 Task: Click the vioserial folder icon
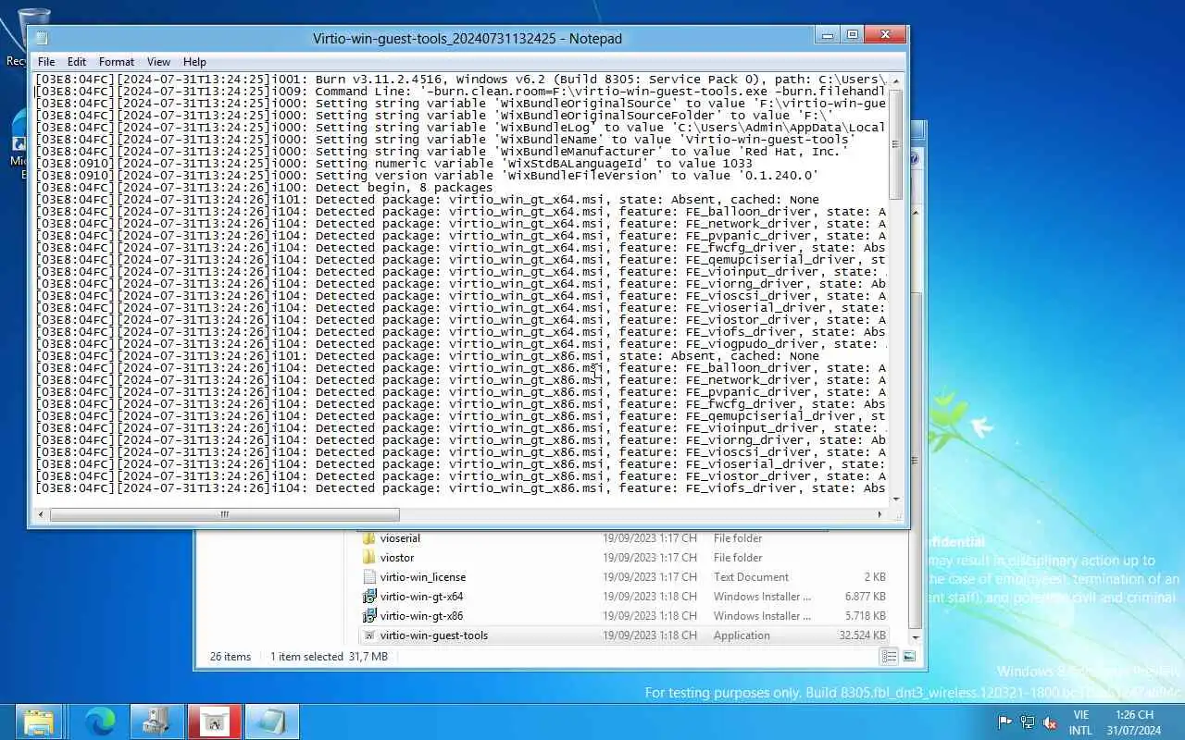(x=369, y=538)
